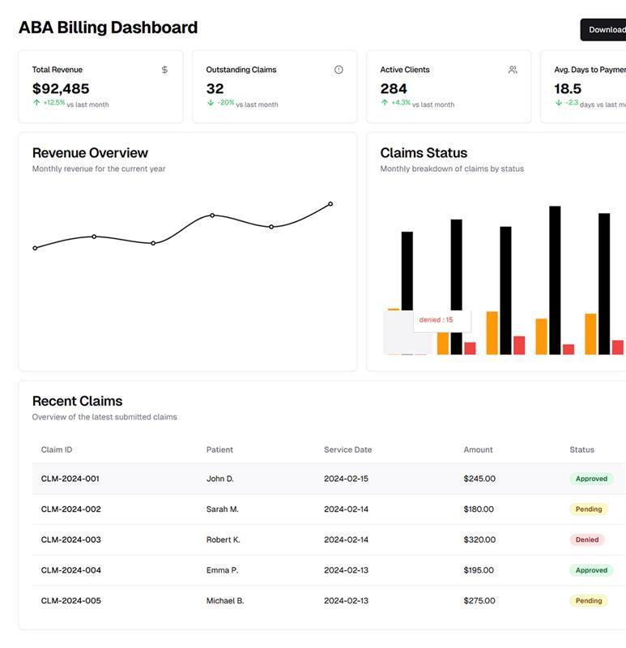Screen dimensions: 626x648
Task: Click the users icon in Active Clients card
Action: (x=513, y=70)
